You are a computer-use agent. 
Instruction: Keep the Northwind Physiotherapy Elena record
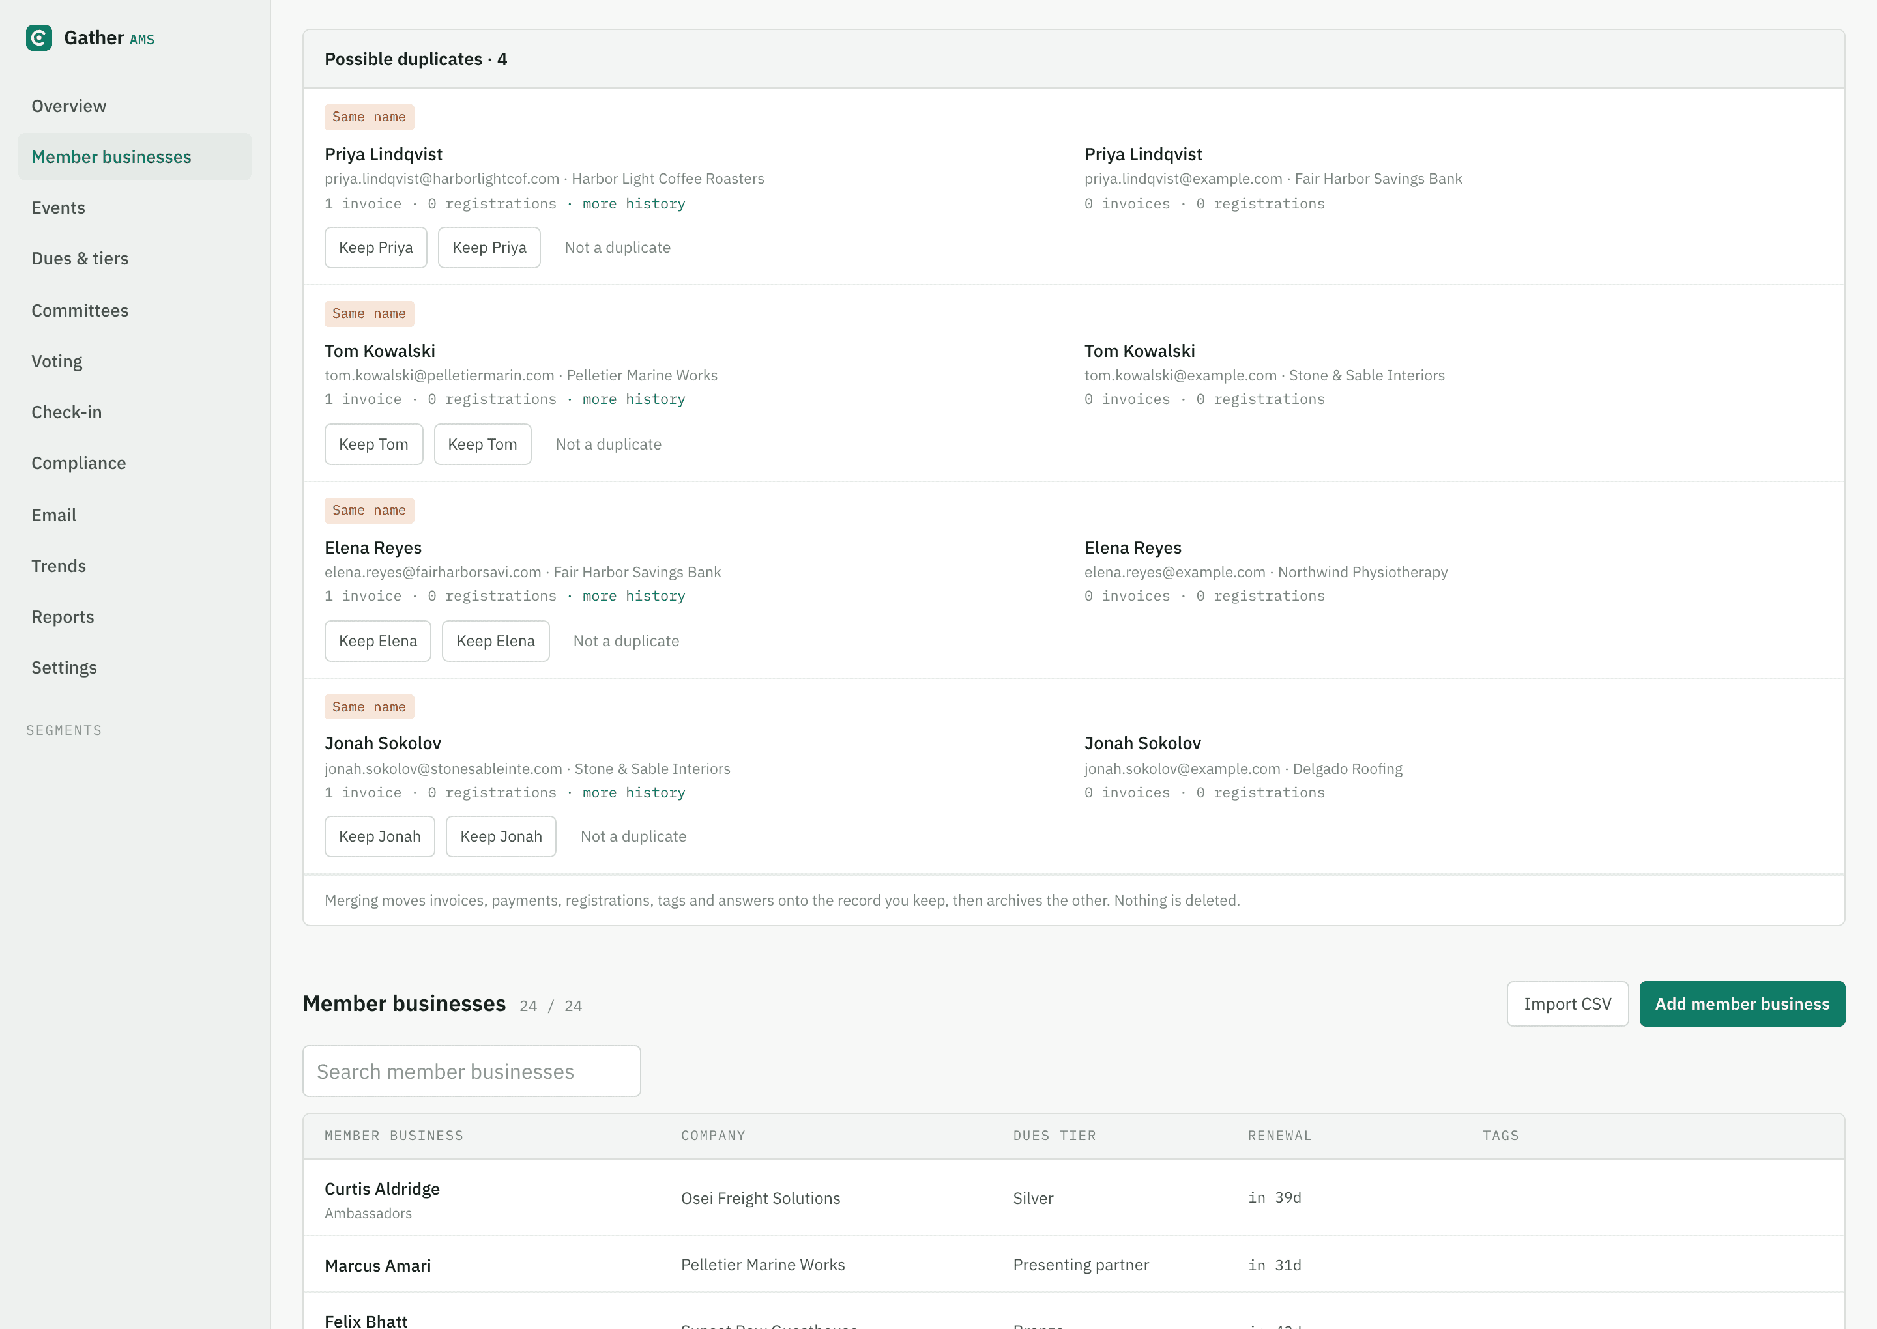click(x=496, y=641)
